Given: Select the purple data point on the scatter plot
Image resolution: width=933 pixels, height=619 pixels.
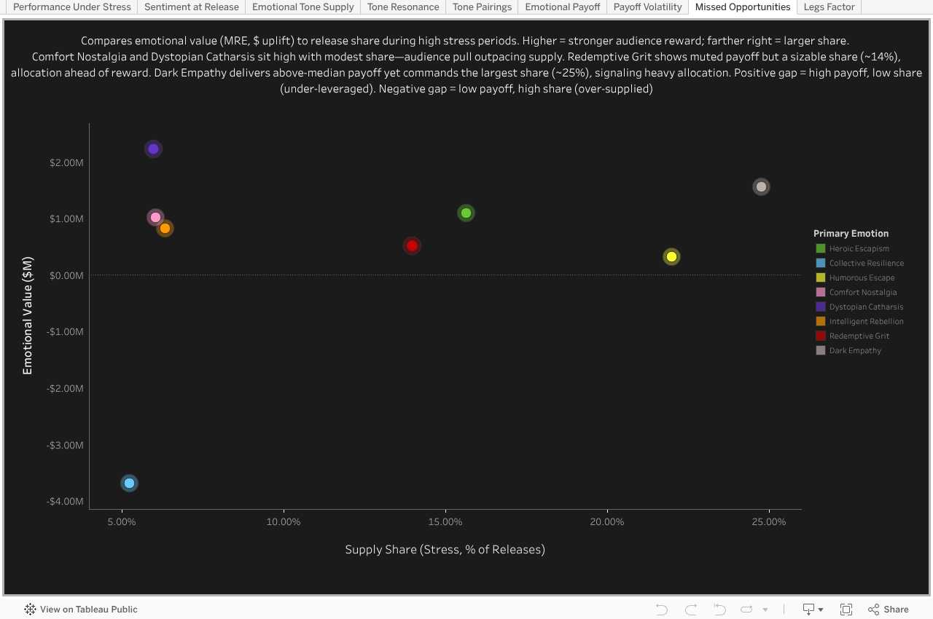Looking at the screenshot, I should 153,149.
